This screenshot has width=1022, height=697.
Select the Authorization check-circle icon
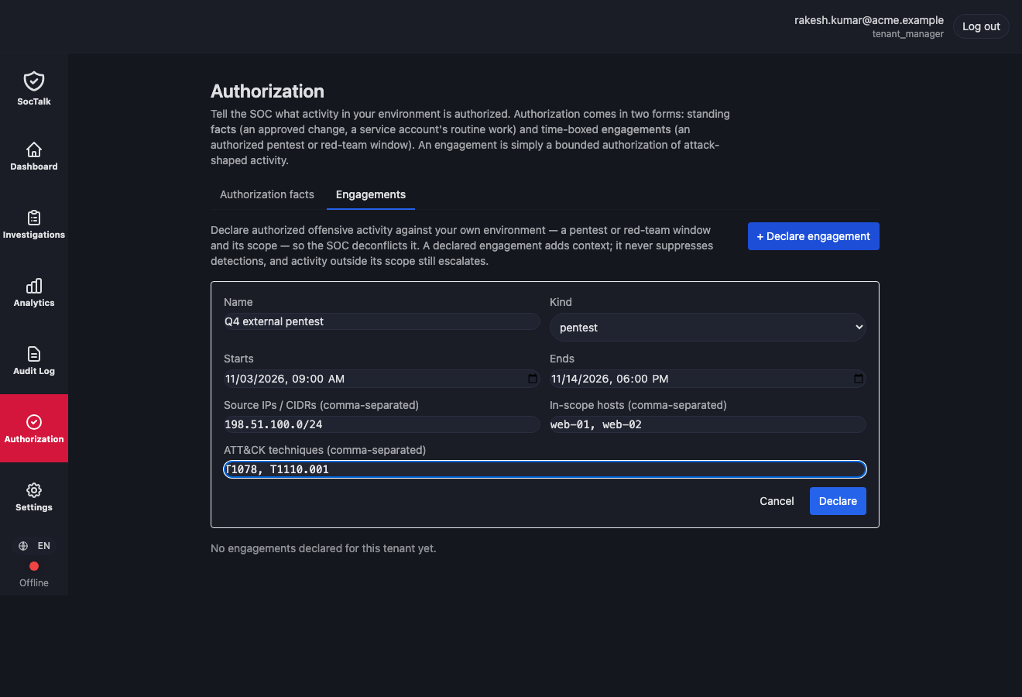(34, 422)
